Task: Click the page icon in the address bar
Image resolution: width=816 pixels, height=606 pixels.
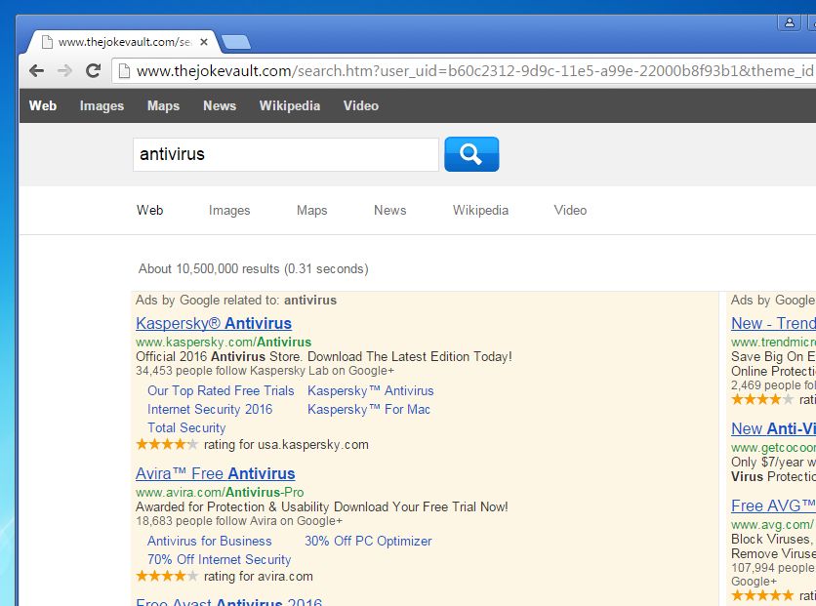Action: pyautogui.click(x=124, y=70)
